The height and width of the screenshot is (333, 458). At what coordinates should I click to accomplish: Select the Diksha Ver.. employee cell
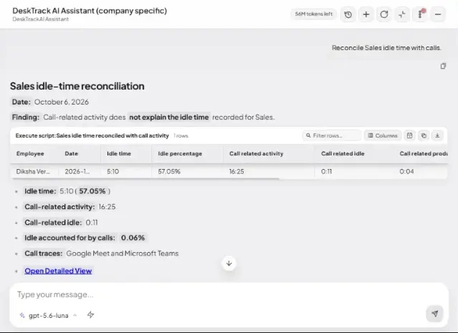(x=33, y=171)
